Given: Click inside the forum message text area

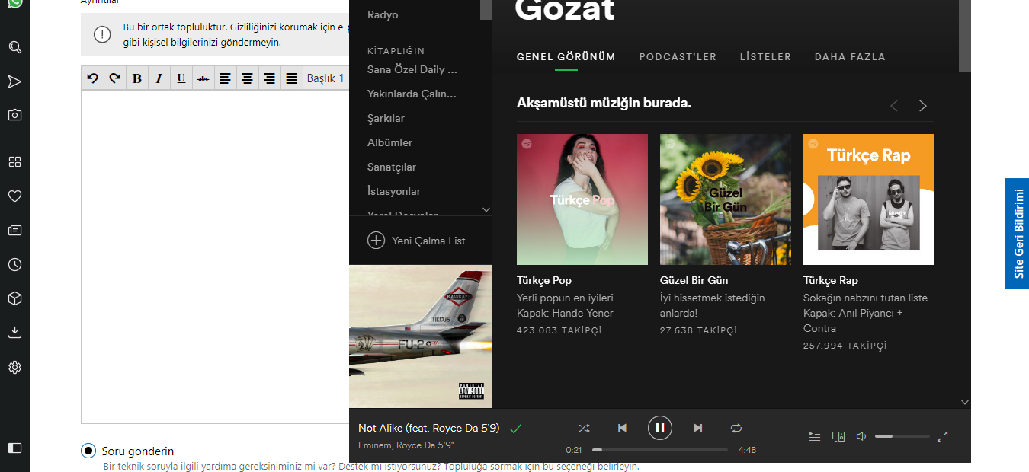Looking at the screenshot, I should click(x=215, y=256).
